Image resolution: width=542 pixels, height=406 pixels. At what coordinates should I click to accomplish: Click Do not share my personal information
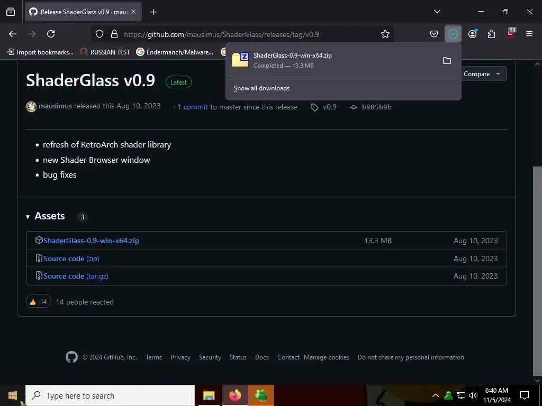click(411, 357)
